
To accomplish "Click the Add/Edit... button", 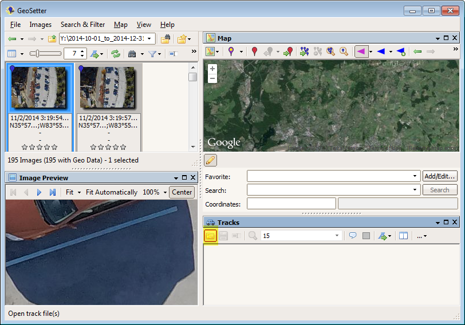I will [440, 176].
